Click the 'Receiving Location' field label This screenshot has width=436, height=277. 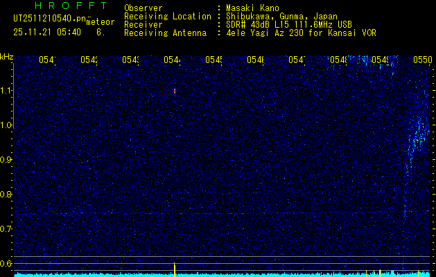click(x=167, y=16)
